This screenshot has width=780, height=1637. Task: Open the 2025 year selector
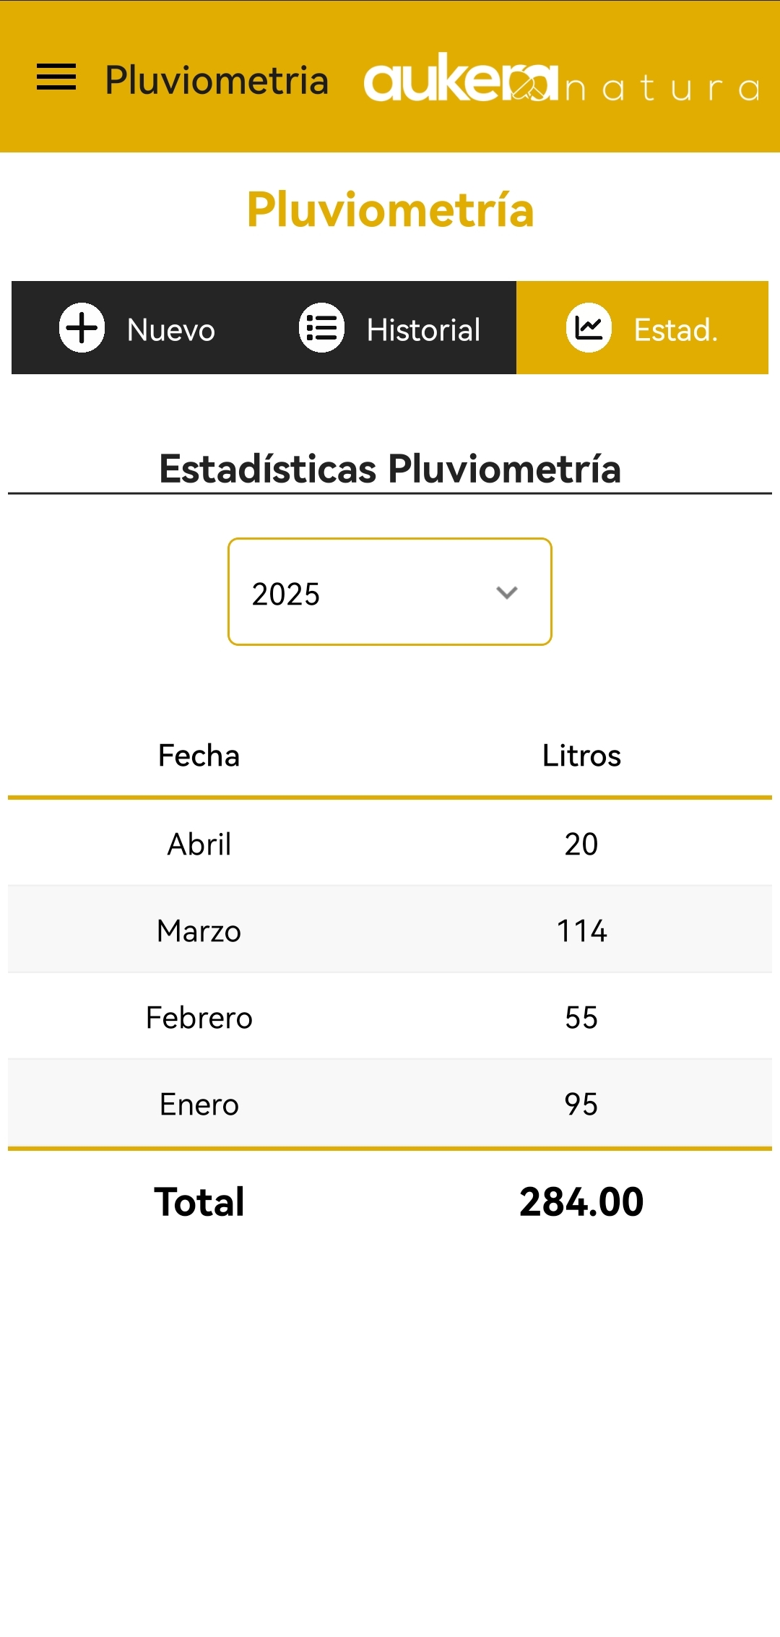pos(389,592)
